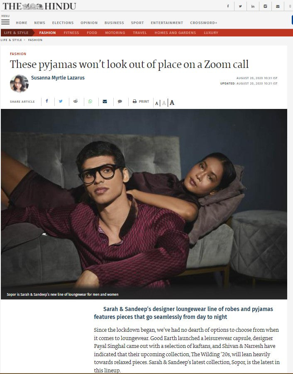Share article via WhatsApp

click(x=90, y=101)
